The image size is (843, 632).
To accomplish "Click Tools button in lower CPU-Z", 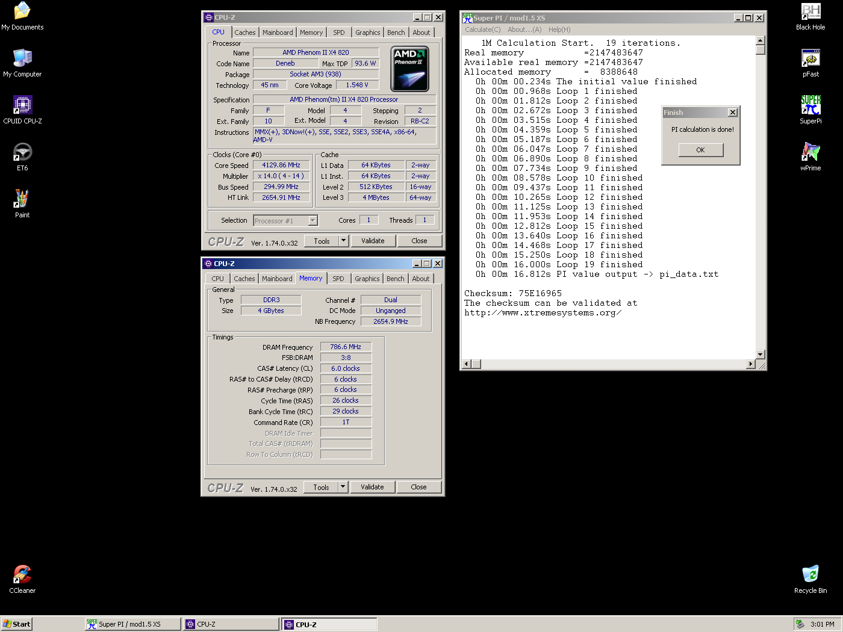I will [x=321, y=487].
